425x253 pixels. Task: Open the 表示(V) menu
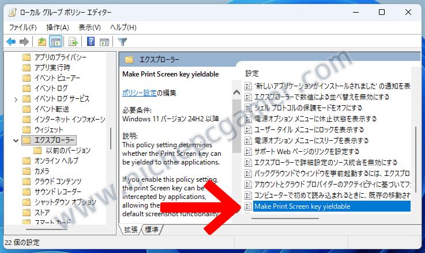pyautogui.click(x=89, y=27)
